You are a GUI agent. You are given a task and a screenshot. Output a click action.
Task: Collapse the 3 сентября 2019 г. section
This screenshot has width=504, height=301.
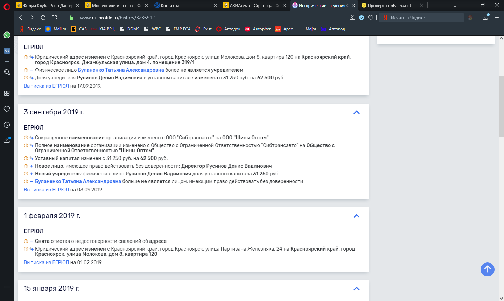coord(357,112)
